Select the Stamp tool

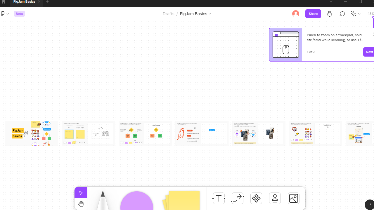(x=275, y=198)
